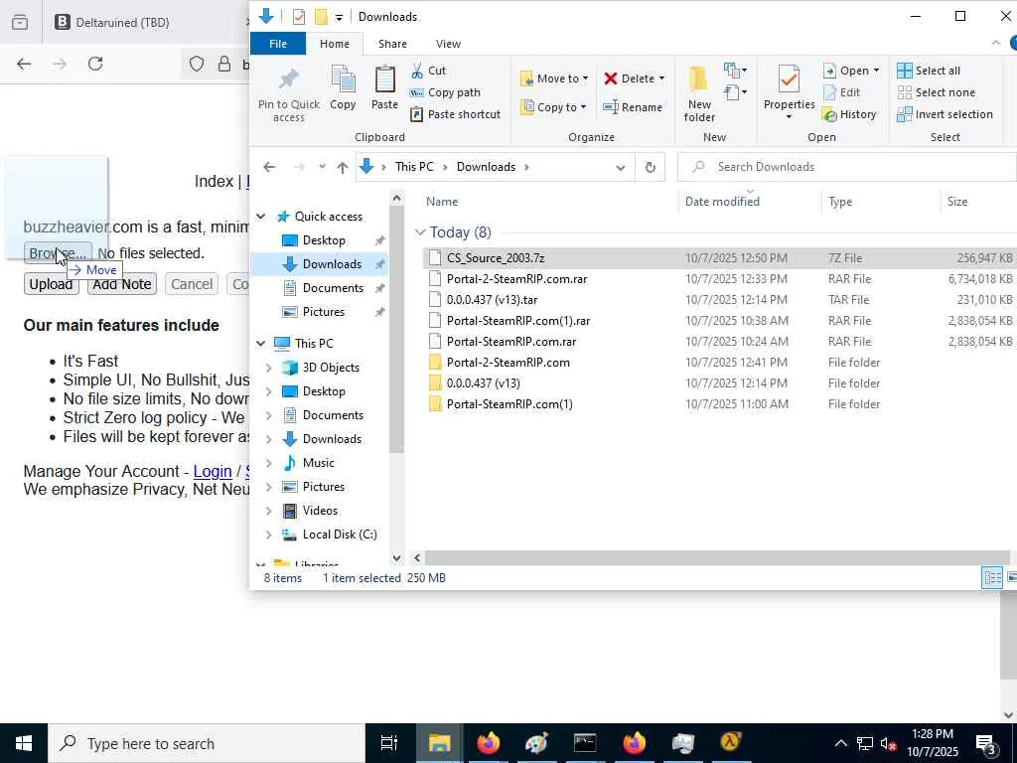Click Pin to Quick access icon
This screenshot has width=1017, height=763.
(289, 80)
